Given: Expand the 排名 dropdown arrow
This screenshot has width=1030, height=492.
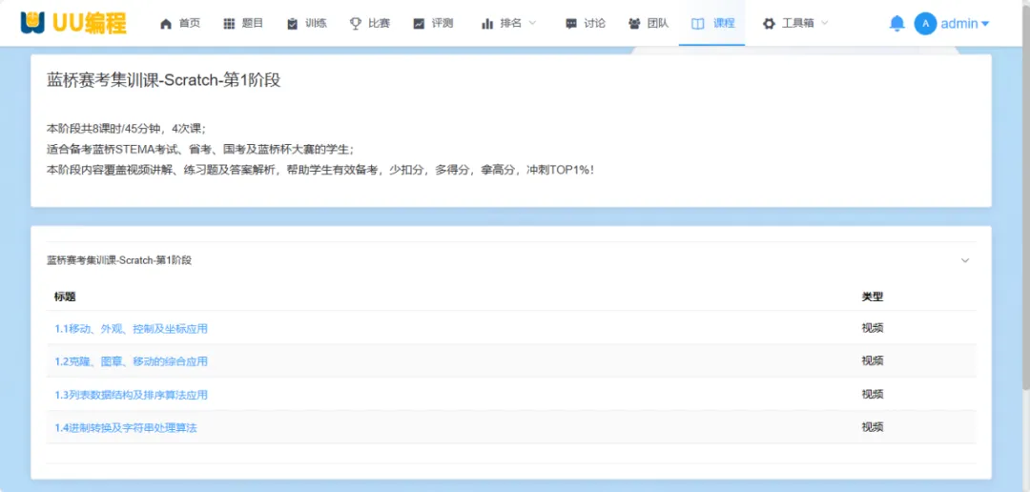Looking at the screenshot, I should point(533,23).
